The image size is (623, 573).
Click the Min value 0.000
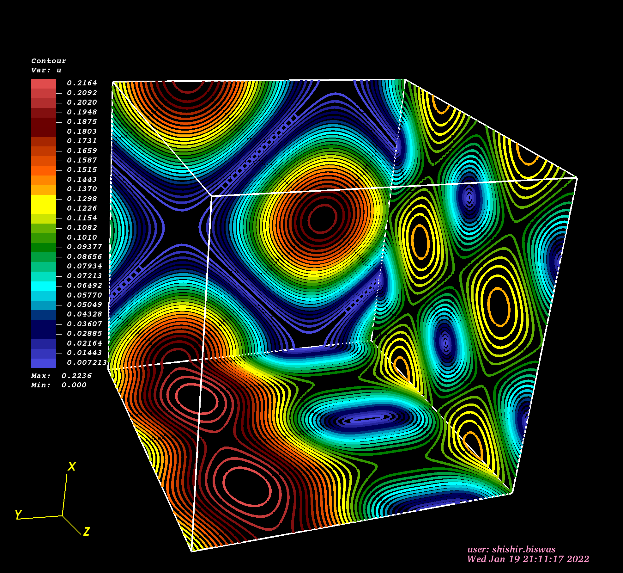click(x=74, y=385)
